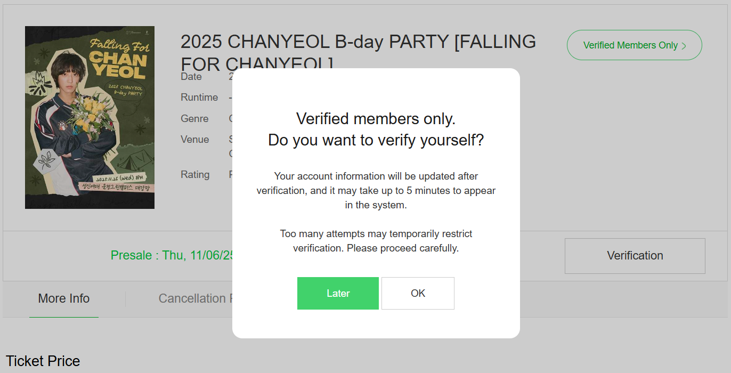The width and height of the screenshot is (731, 373).
Task: Click the Genre label
Action: tap(194, 118)
